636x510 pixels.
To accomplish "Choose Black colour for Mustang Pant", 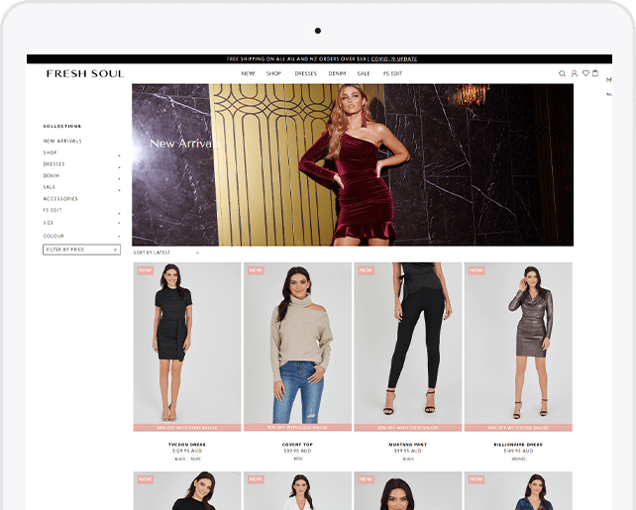I will (x=408, y=459).
